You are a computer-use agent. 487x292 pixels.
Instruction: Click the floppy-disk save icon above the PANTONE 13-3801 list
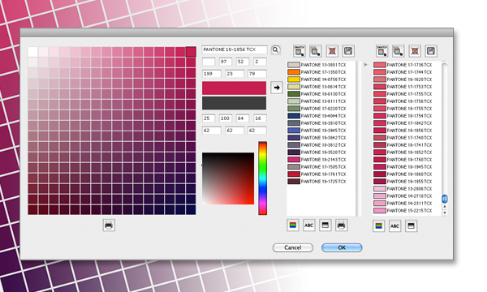(x=348, y=51)
